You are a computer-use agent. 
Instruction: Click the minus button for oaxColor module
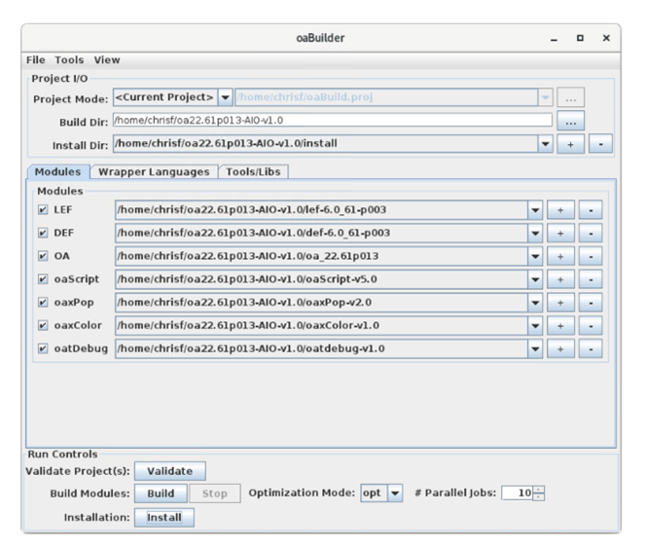point(591,326)
